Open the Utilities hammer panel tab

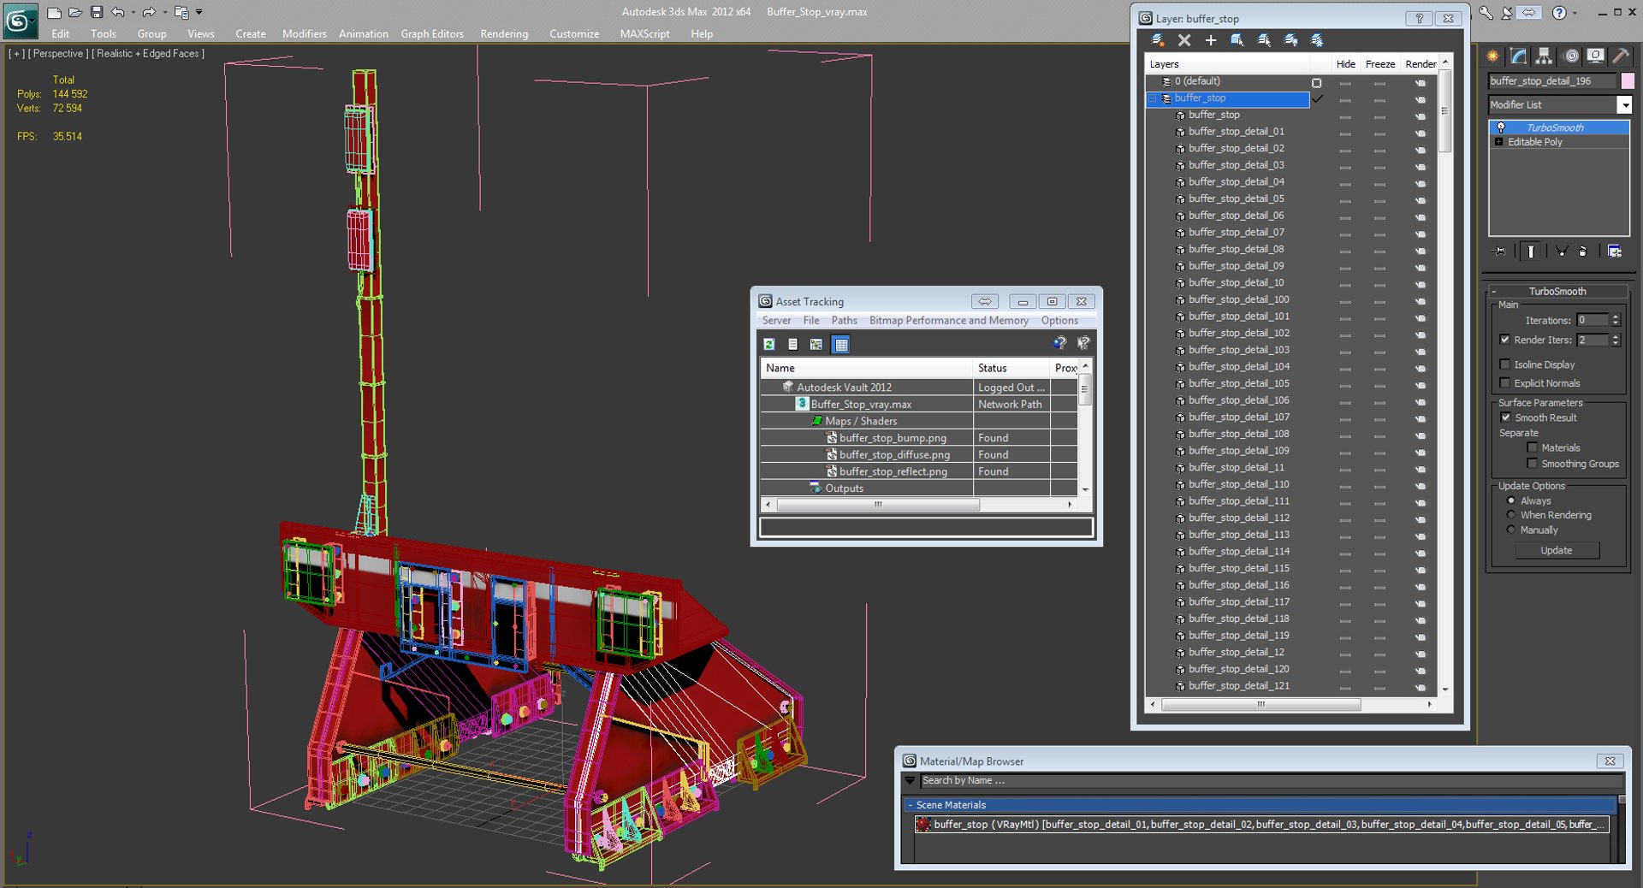click(x=1621, y=56)
